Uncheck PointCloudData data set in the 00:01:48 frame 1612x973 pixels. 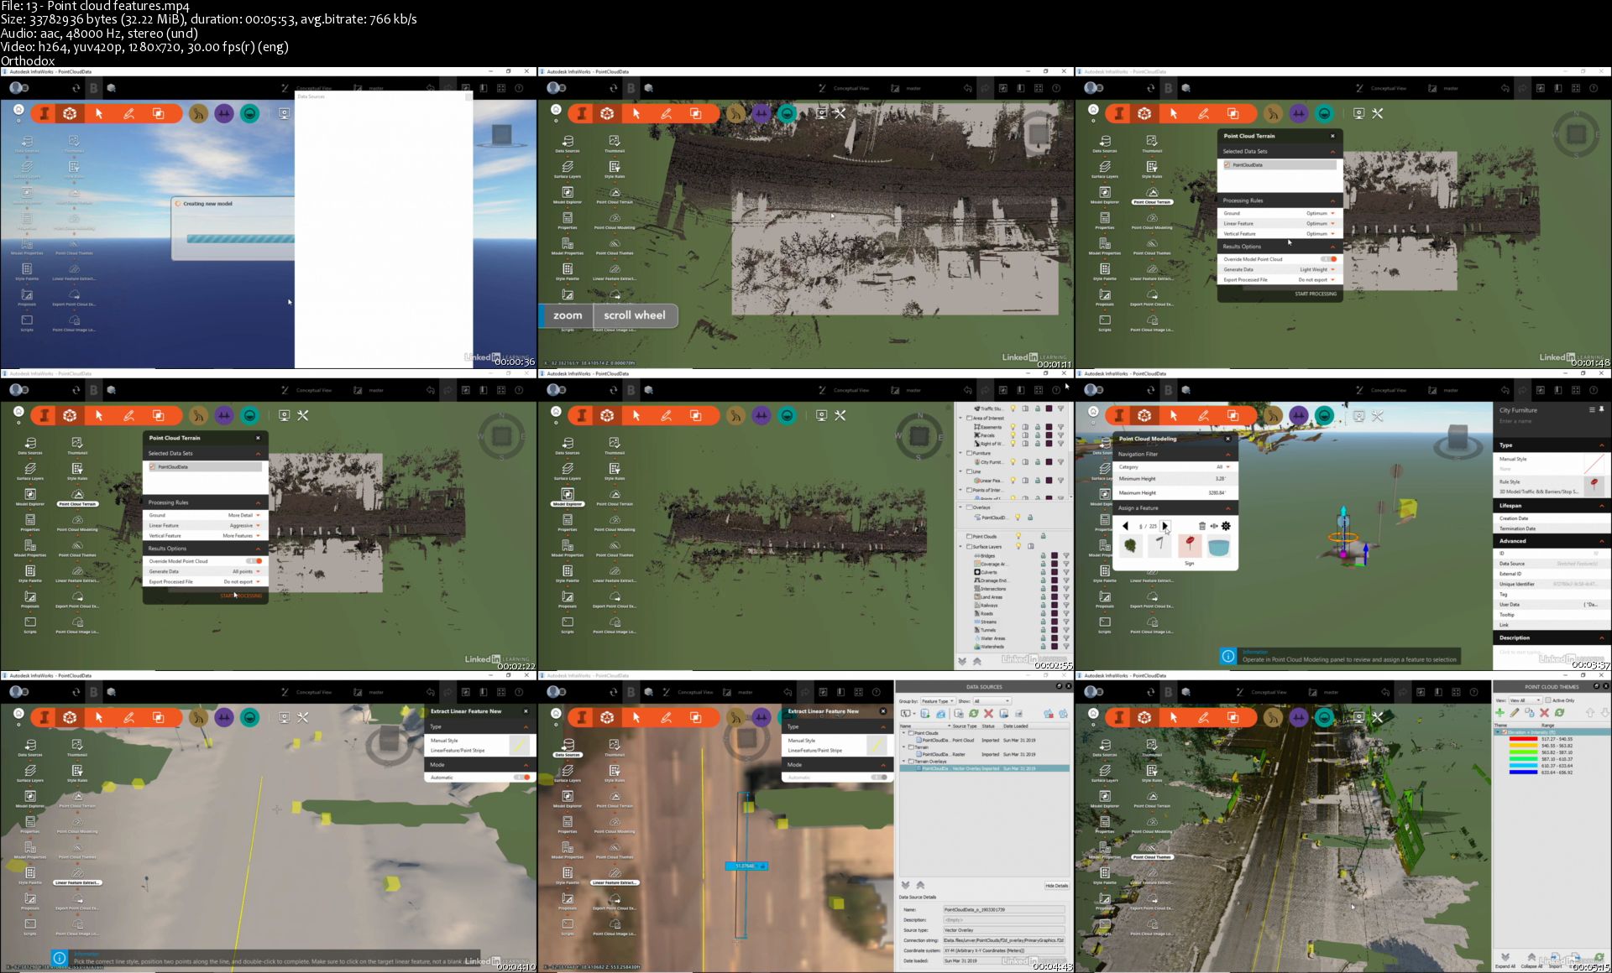pyautogui.click(x=1227, y=165)
